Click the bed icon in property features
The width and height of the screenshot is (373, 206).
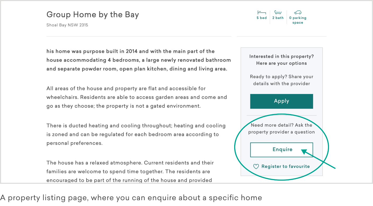click(261, 12)
